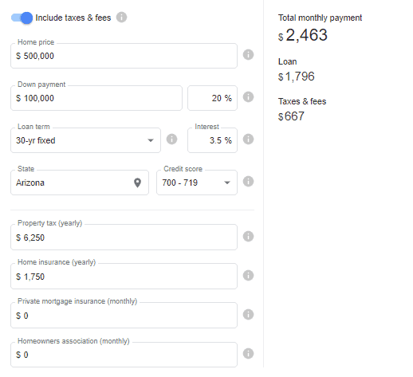Click the Home price input field
The image size is (413, 377).
tap(124, 56)
